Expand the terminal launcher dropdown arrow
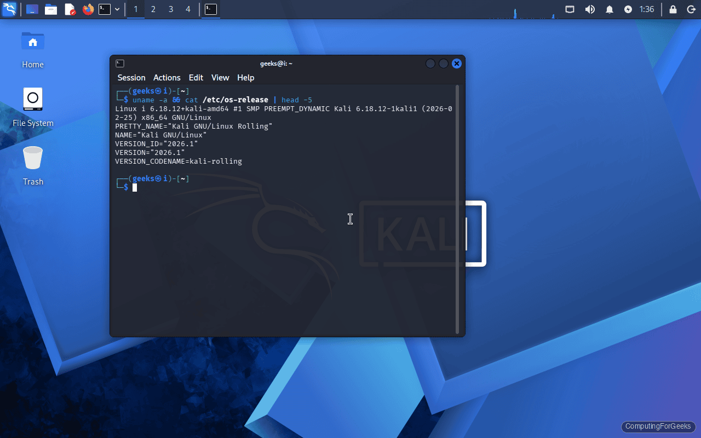 pyautogui.click(x=117, y=9)
